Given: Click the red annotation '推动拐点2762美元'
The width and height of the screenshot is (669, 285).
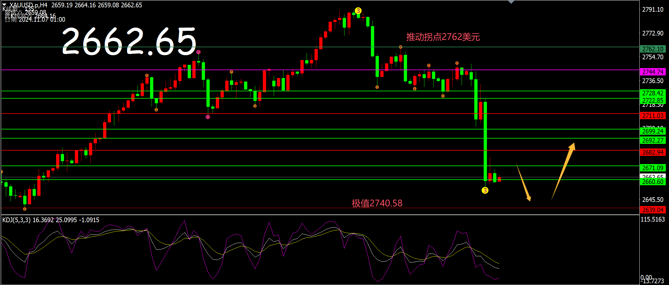Looking at the screenshot, I should 443,37.
